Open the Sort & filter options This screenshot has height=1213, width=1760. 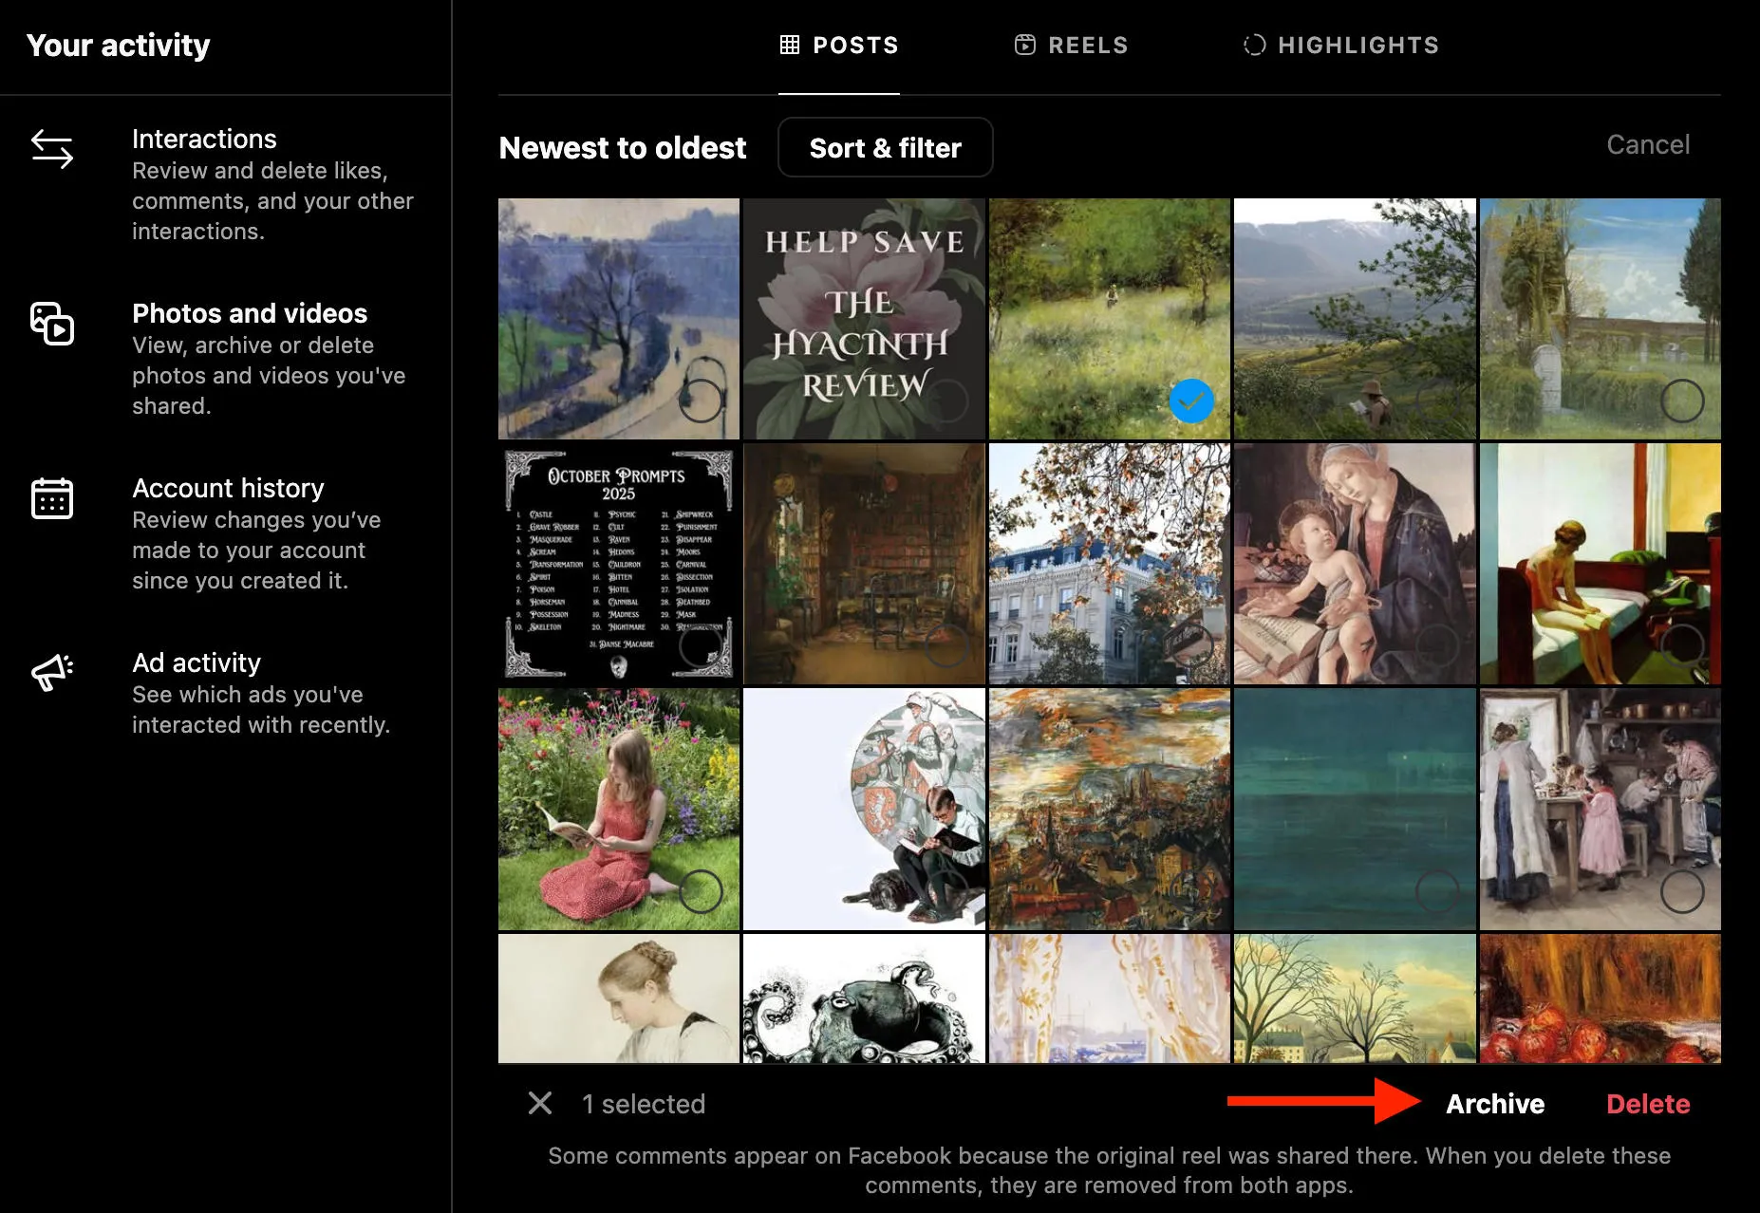pos(885,147)
